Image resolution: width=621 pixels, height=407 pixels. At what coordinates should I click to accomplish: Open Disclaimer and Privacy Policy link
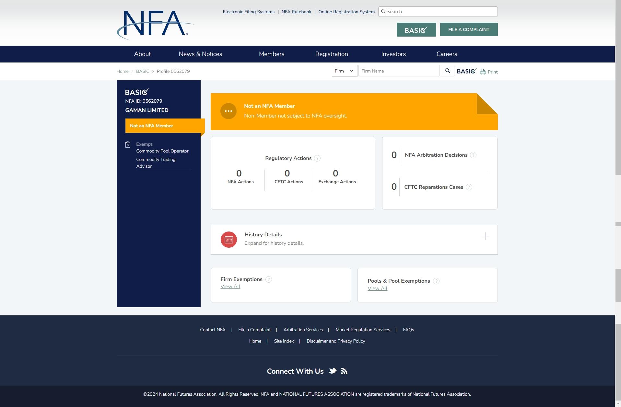point(336,341)
